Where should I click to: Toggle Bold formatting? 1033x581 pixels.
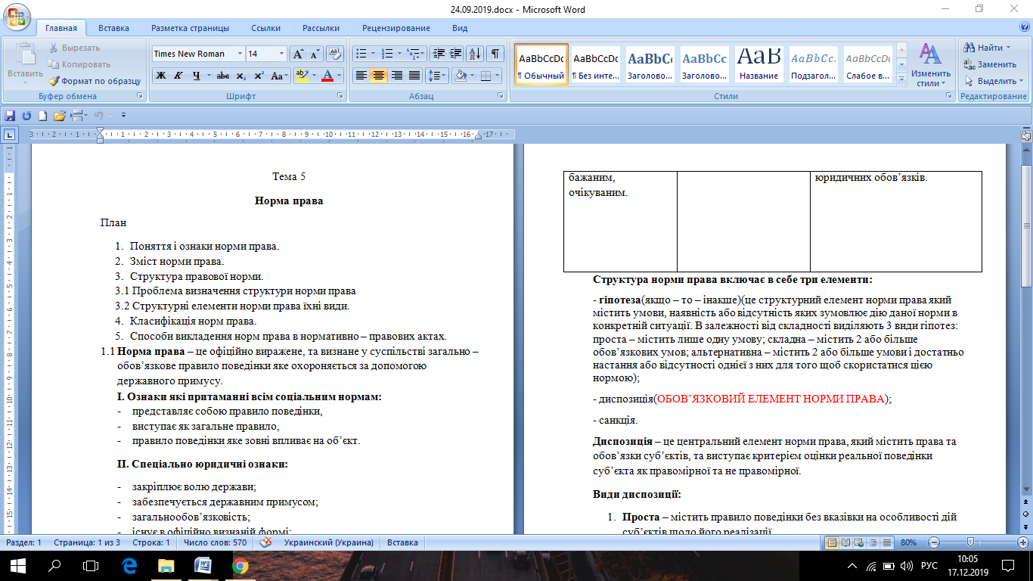tap(161, 76)
